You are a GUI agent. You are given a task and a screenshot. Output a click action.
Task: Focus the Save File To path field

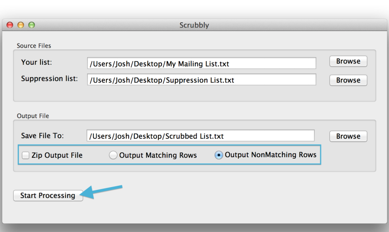pos(201,135)
